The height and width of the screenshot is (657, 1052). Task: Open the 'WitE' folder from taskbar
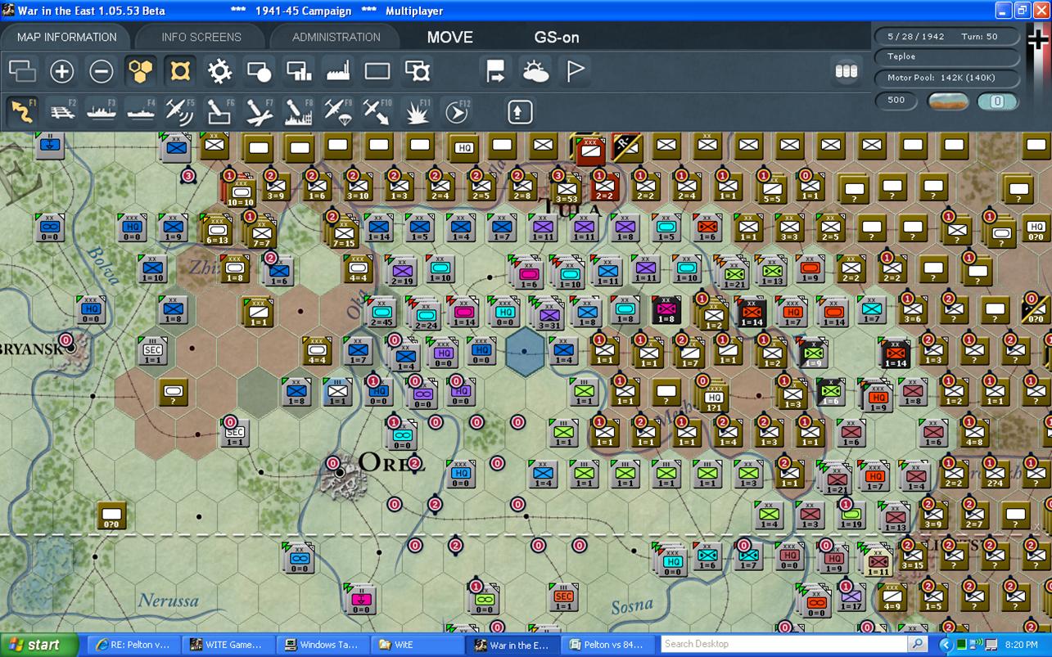417,645
